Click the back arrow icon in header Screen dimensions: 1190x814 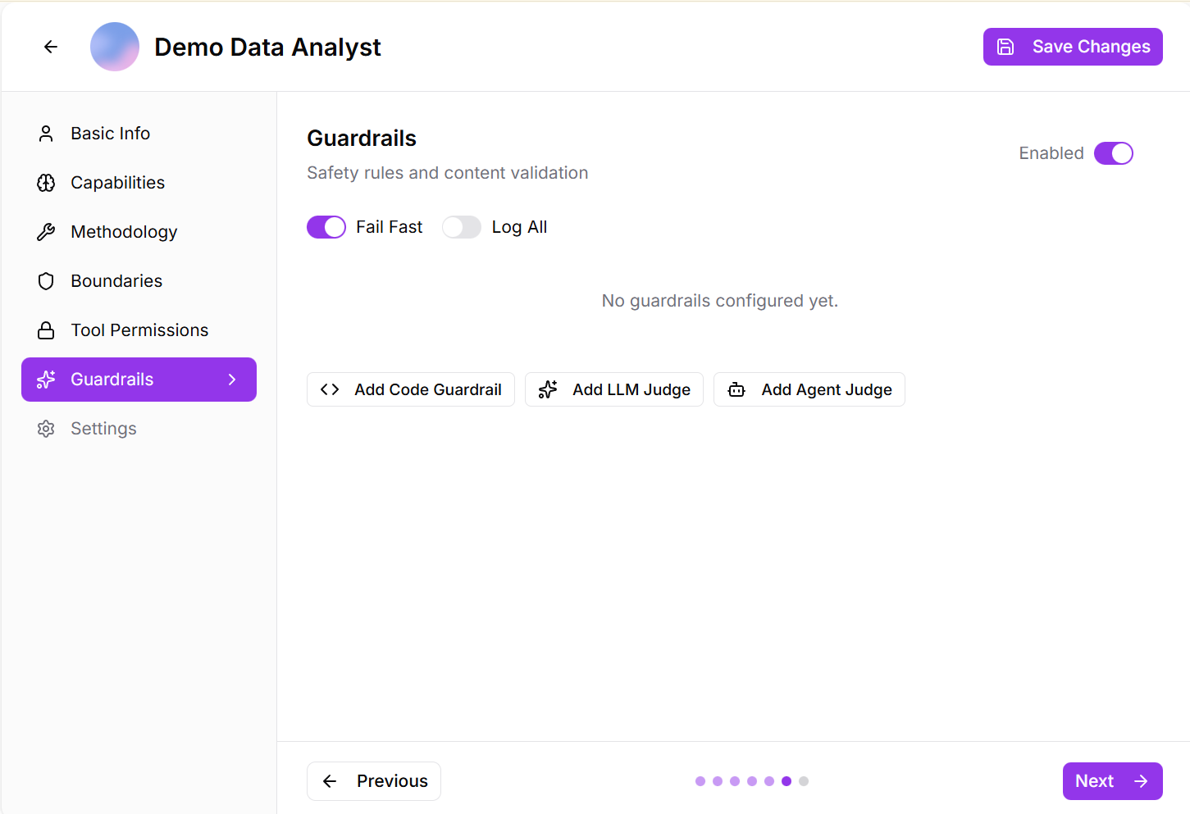point(51,47)
